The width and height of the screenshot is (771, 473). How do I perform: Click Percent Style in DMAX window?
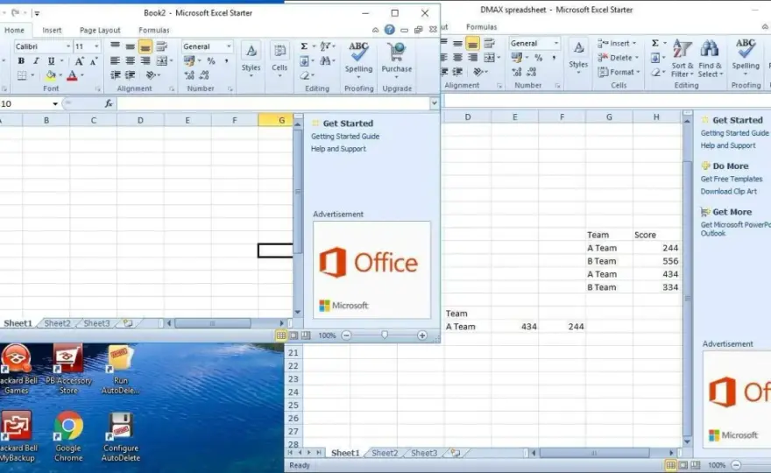(x=539, y=58)
